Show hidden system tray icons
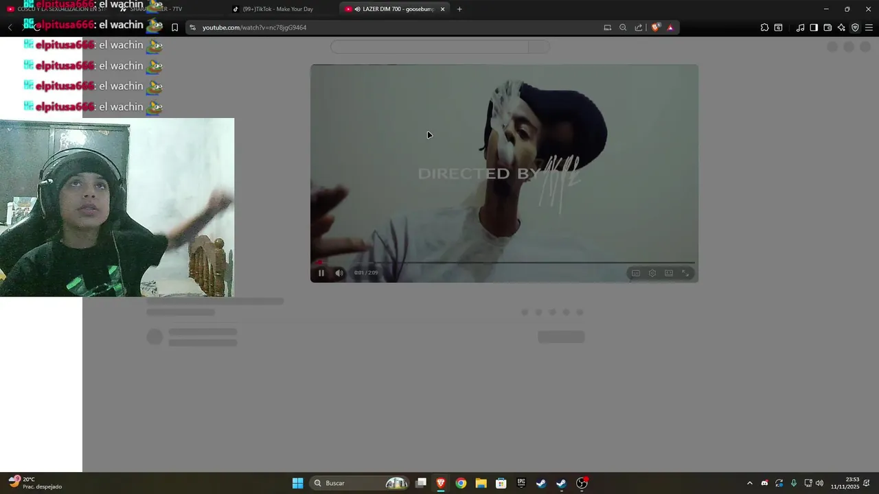The height and width of the screenshot is (494, 879). [749, 483]
